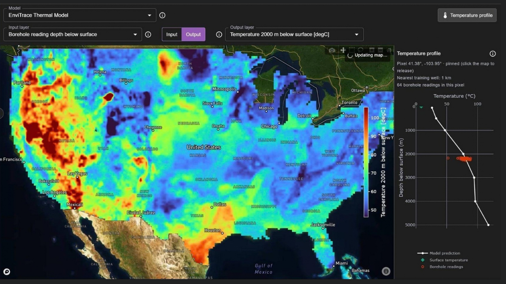Click the 'Temperature (°C)' axis title
Viewport: 506px width, 284px height.
pos(454,96)
